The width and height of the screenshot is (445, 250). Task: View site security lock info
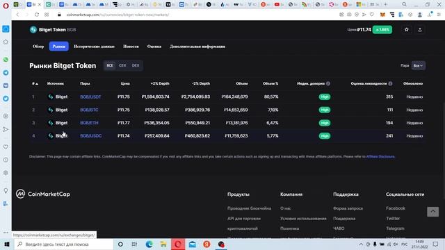click(59, 15)
